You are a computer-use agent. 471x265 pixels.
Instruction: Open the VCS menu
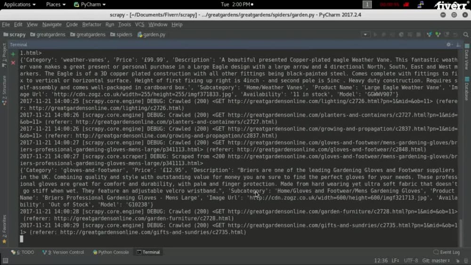(140, 24)
